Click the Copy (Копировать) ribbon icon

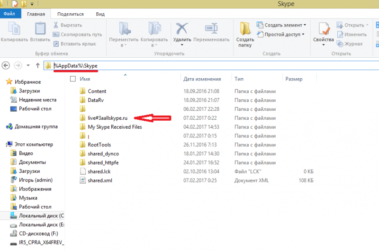pyautogui.click(x=14, y=28)
